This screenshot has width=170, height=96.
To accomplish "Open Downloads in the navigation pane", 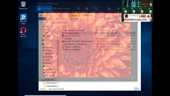I will [48, 57].
